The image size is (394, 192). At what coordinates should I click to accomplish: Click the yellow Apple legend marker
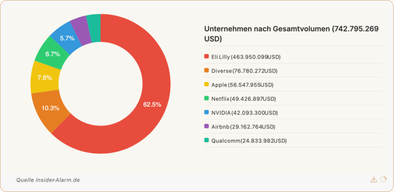click(x=207, y=85)
